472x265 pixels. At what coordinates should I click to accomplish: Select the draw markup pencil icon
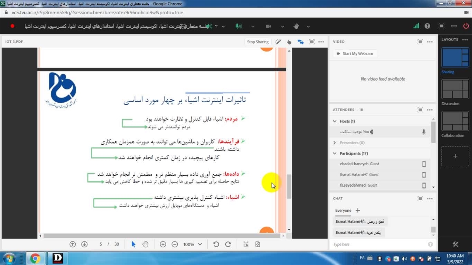(x=278, y=42)
